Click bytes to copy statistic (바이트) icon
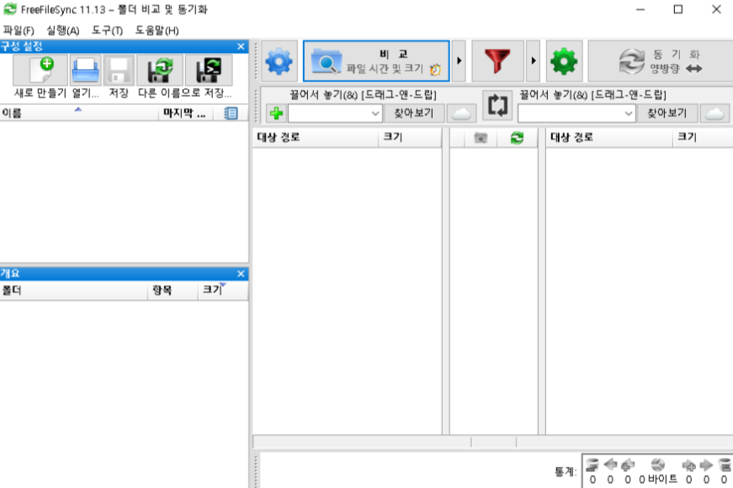 tap(658, 464)
